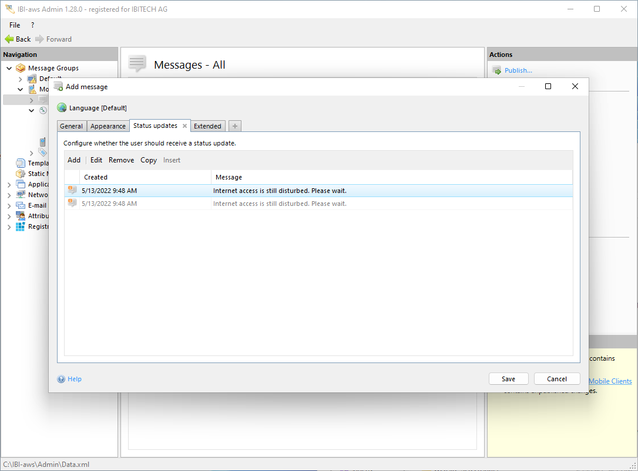Click the first status update row icon
Image resolution: width=638 pixels, height=471 pixels.
[x=72, y=191]
